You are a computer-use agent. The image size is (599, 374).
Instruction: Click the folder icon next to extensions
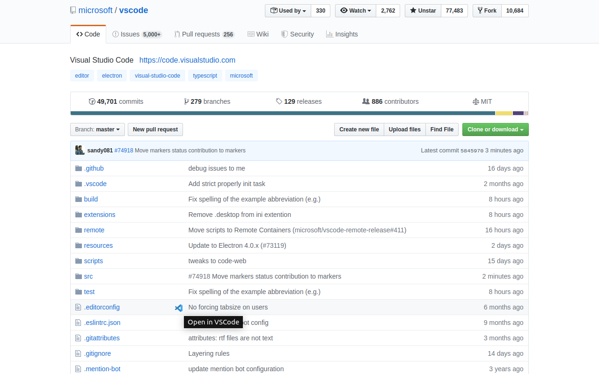[x=79, y=215]
